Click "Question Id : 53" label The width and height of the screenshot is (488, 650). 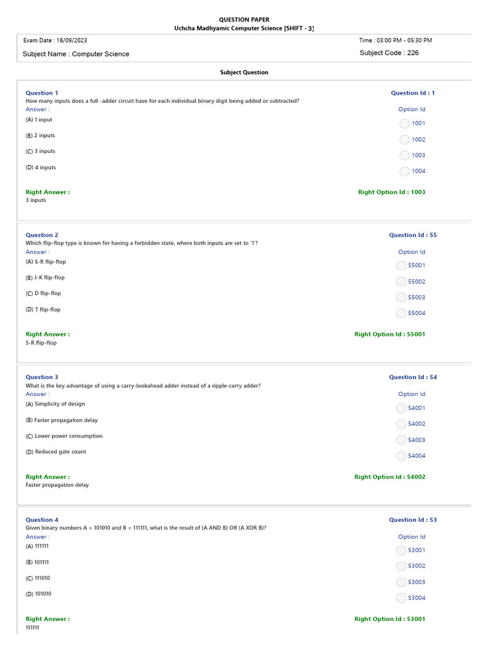pos(412,520)
